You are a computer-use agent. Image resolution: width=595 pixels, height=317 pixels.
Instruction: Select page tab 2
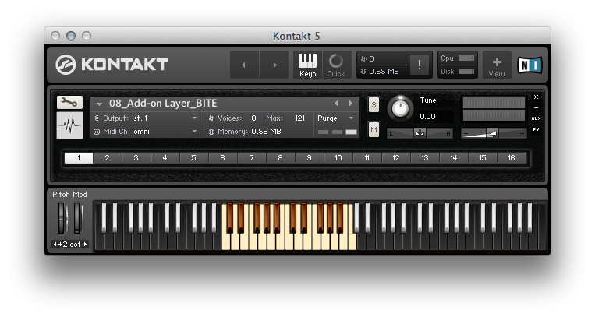click(x=108, y=158)
